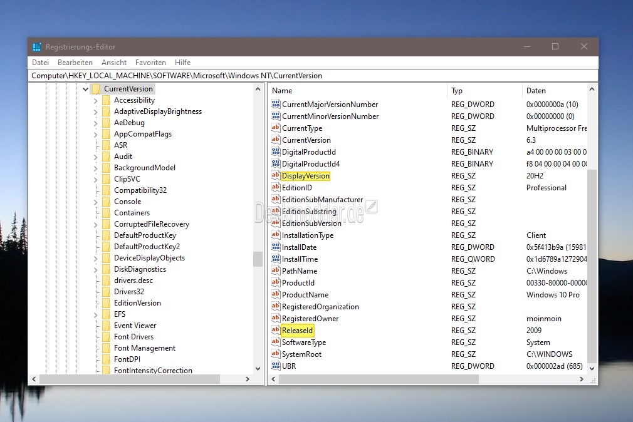Select the CurrentMinorVersionNumber value
633x422 pixels.
pyautogui.click(x=330, y=116)
